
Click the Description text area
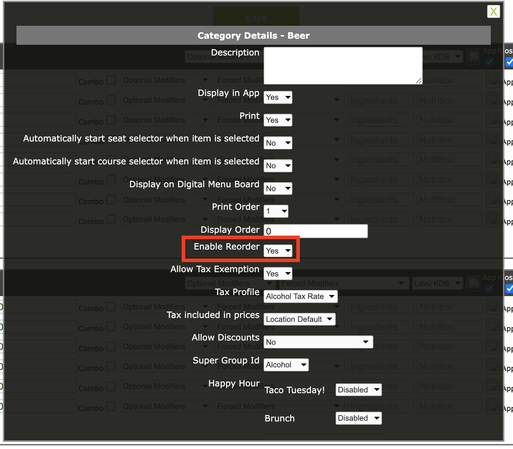(x=343, y=66)
